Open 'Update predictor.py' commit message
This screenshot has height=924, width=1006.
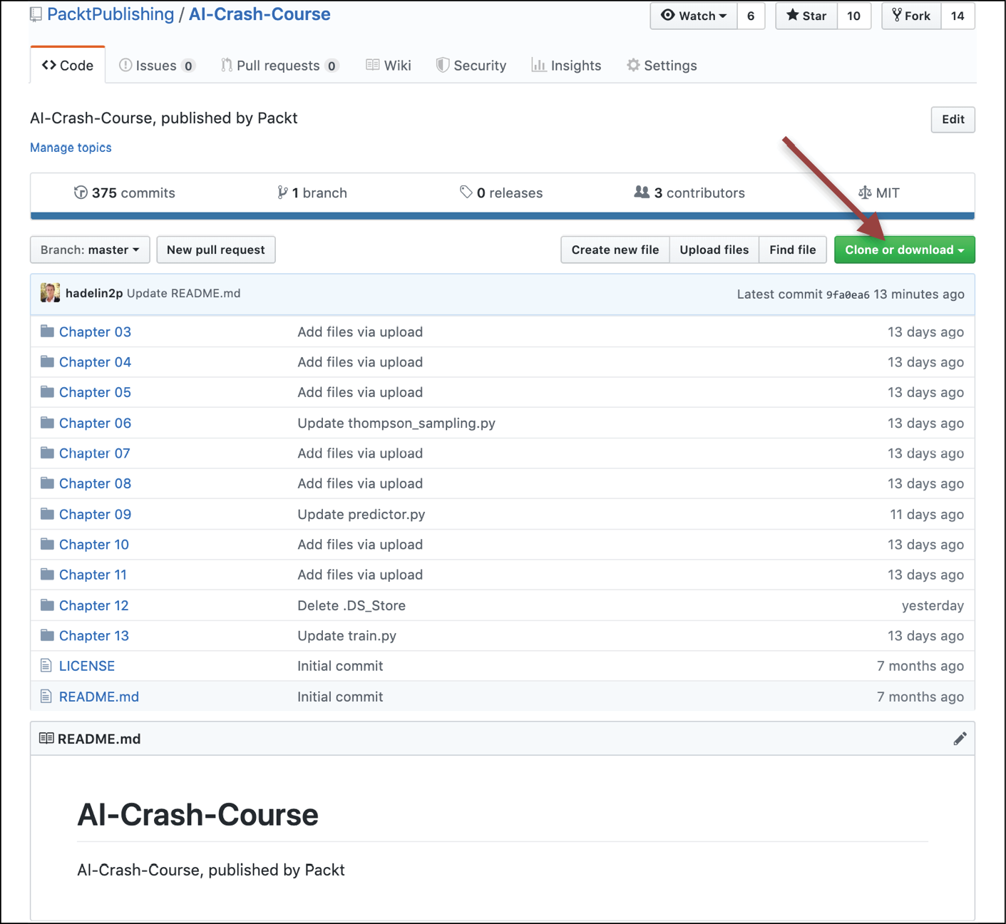coord(361,514)
